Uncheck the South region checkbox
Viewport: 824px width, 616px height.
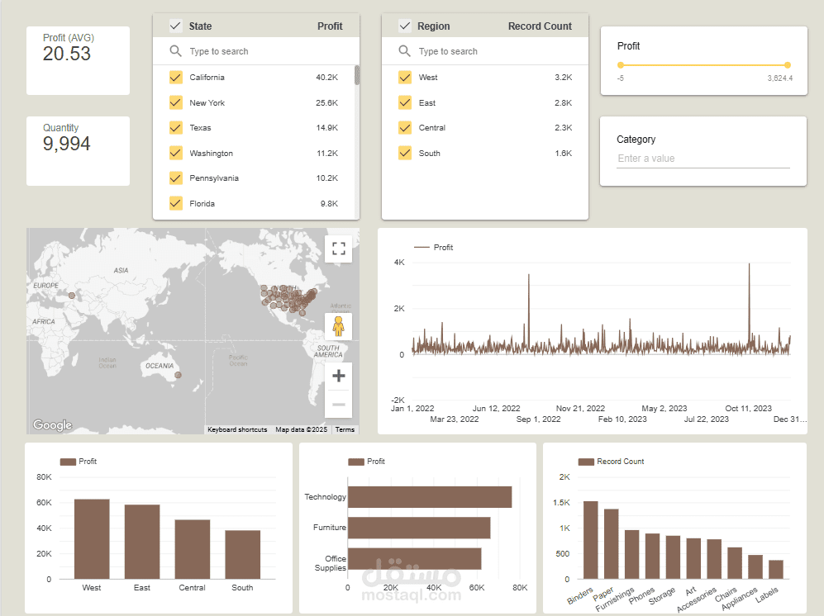click(x=405, y=154)
